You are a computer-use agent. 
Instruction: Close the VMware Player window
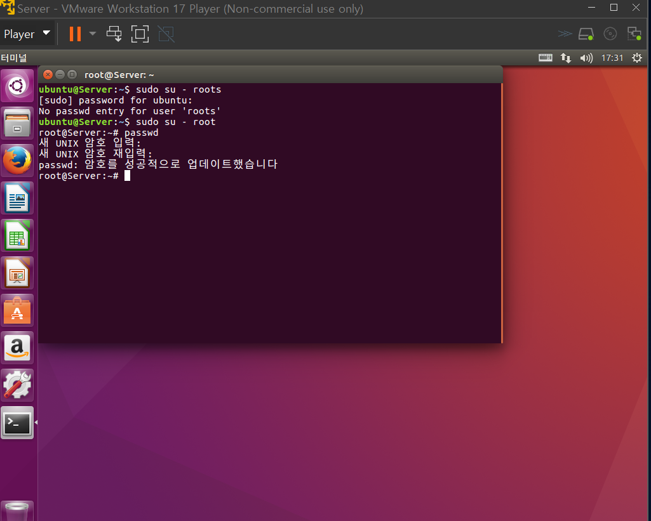point(636,8)
